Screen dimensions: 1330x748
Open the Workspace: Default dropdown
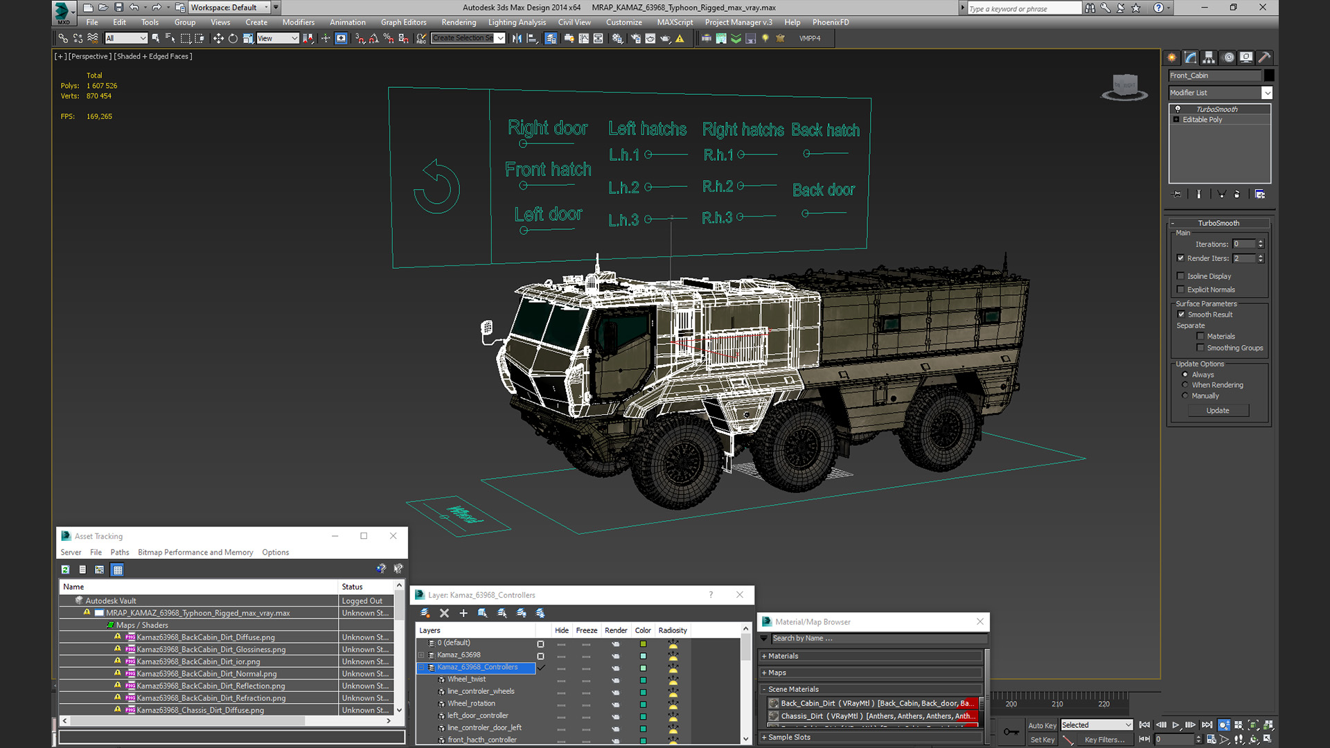(229, 8)
